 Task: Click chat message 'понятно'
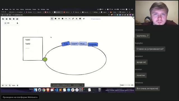point(141,75)
